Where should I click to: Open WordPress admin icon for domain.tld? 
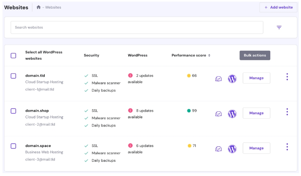[232, 79]
